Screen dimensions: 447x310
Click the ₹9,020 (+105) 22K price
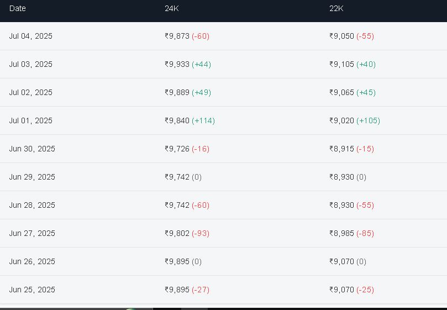355,120
